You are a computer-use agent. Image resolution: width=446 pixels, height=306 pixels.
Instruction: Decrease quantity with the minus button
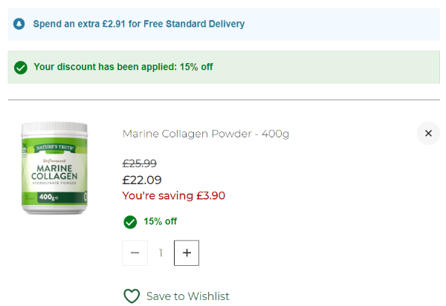[x=135, y=253]
